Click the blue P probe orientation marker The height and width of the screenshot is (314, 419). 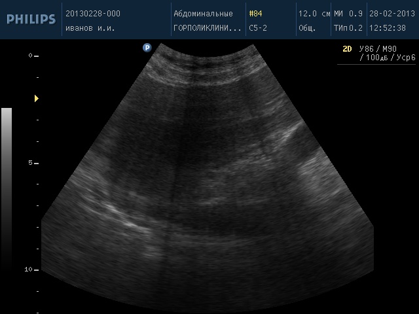click(147, 47)
